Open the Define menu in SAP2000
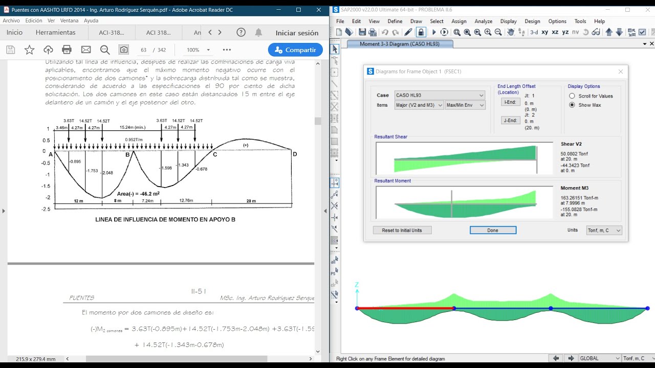 (395, 21)
